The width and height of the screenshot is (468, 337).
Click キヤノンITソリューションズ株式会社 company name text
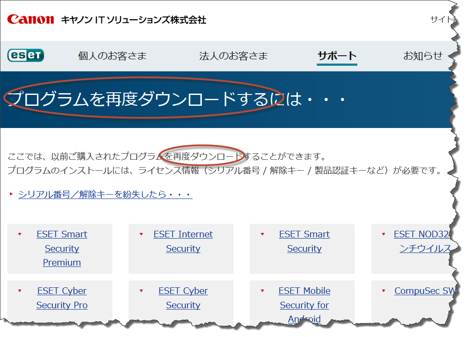pyautogui.click(x=133, y=20)
